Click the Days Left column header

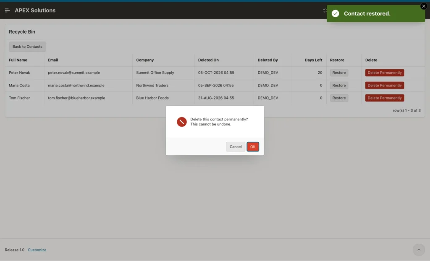[313, 60]
